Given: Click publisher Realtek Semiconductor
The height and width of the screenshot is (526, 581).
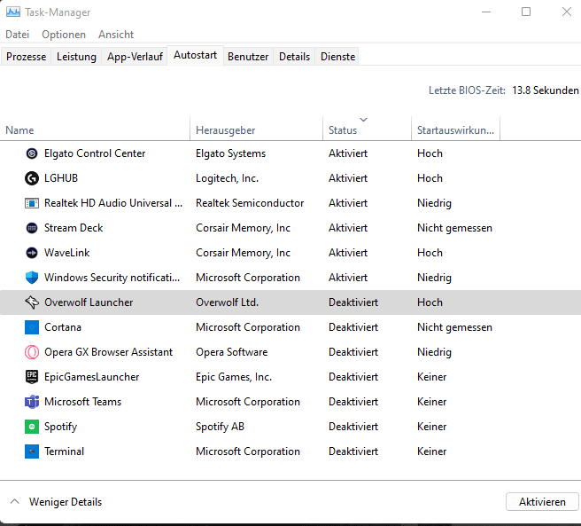Looking at the screenshot, I should (250, 203).
